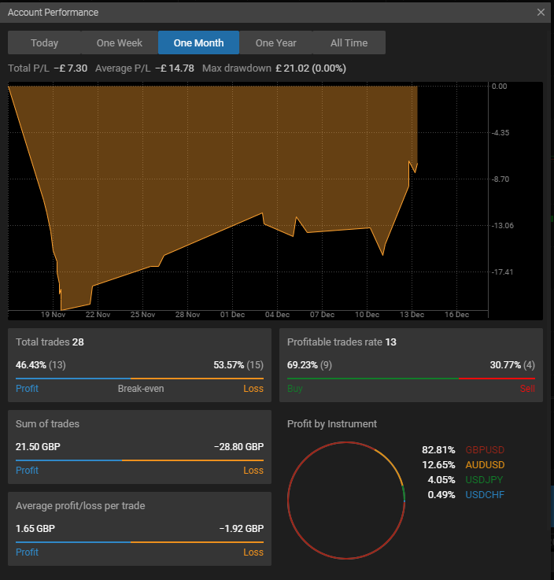The width and height of the screenshot is (554, 580).
Task: Click the Profit by Instrument heading
Action: click(x=332, y=424)
